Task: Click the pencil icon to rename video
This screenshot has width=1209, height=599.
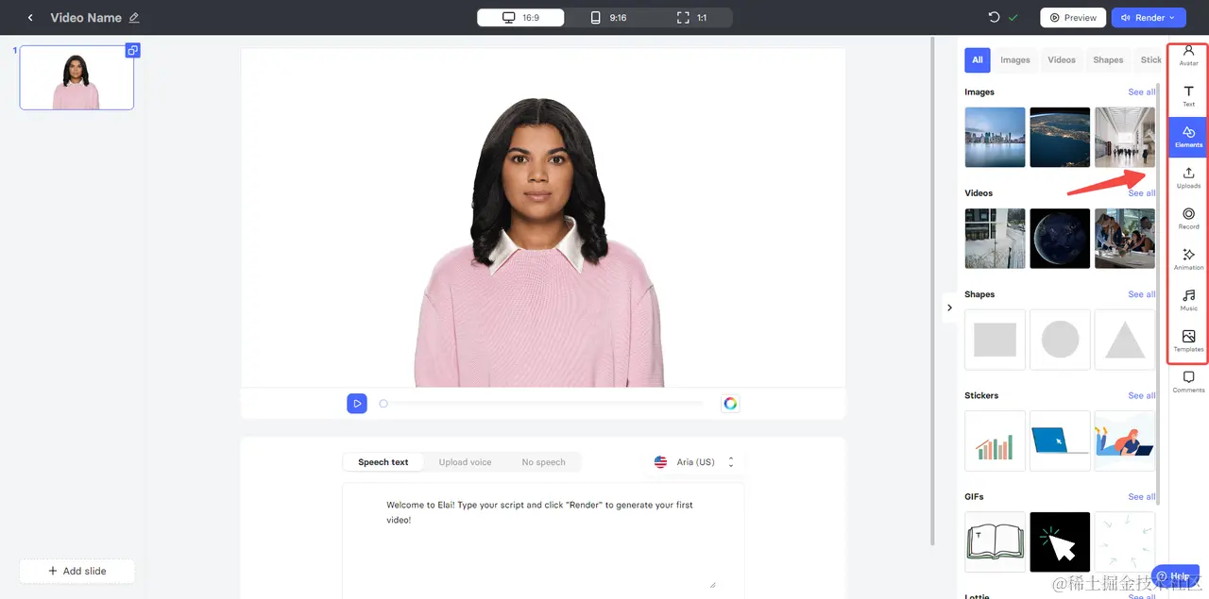Action: click(x=133, y=18)
